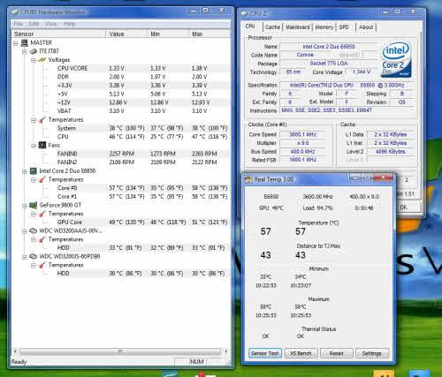Open the Edit menu in Hardware Monitor
Image resolution: width=442 pixels, height=377 pixels.
pos(34,24)
